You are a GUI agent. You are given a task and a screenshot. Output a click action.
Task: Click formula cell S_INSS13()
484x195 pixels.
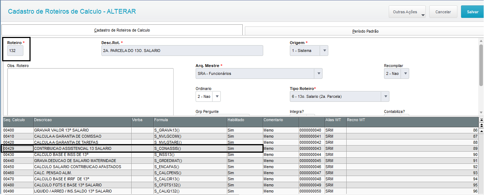[x=190, y=154]
